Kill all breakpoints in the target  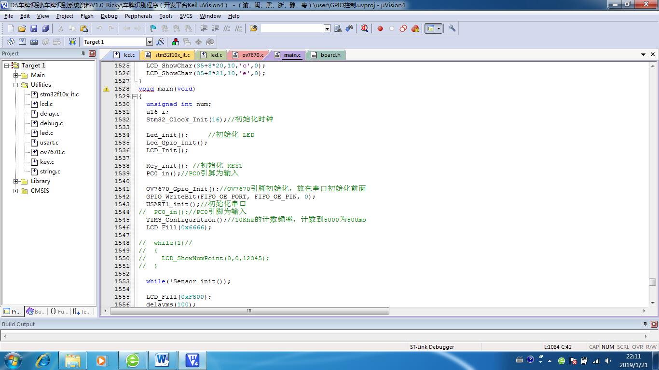[x=415, y=29]
